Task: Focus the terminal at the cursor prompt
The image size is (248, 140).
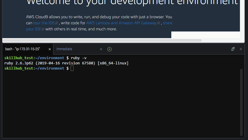Action: (x=72, y=68)
